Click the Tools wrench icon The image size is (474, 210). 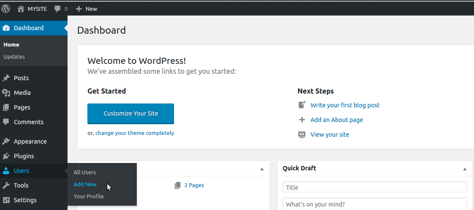pyautogui.click(x=6, y=185)
